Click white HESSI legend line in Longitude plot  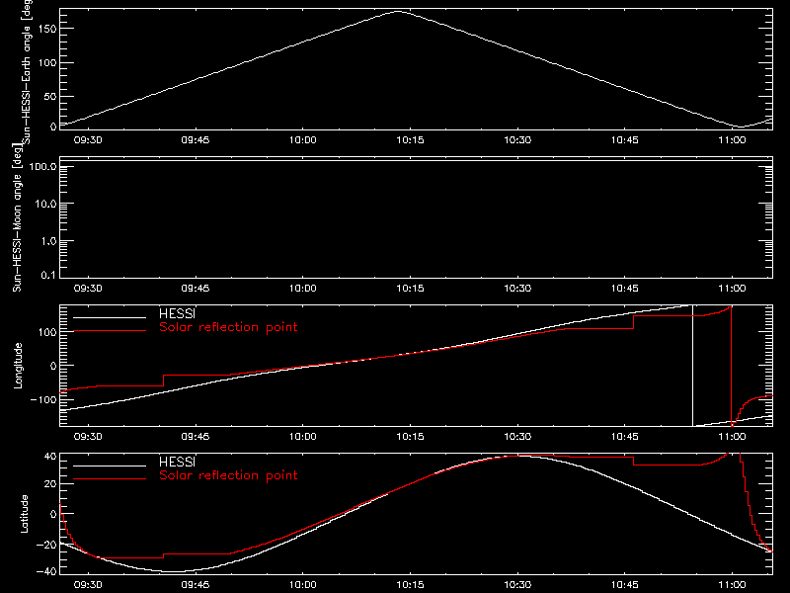pos(110,317)
